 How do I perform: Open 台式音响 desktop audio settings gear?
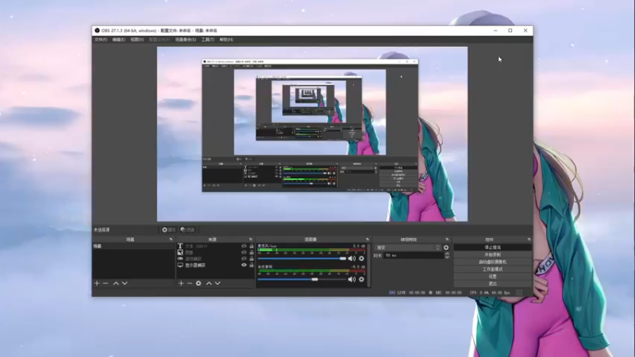pos(361,279)
